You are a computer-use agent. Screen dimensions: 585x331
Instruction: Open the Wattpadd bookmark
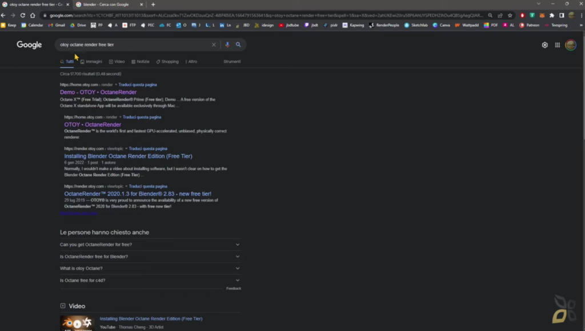tap(466, 25)
